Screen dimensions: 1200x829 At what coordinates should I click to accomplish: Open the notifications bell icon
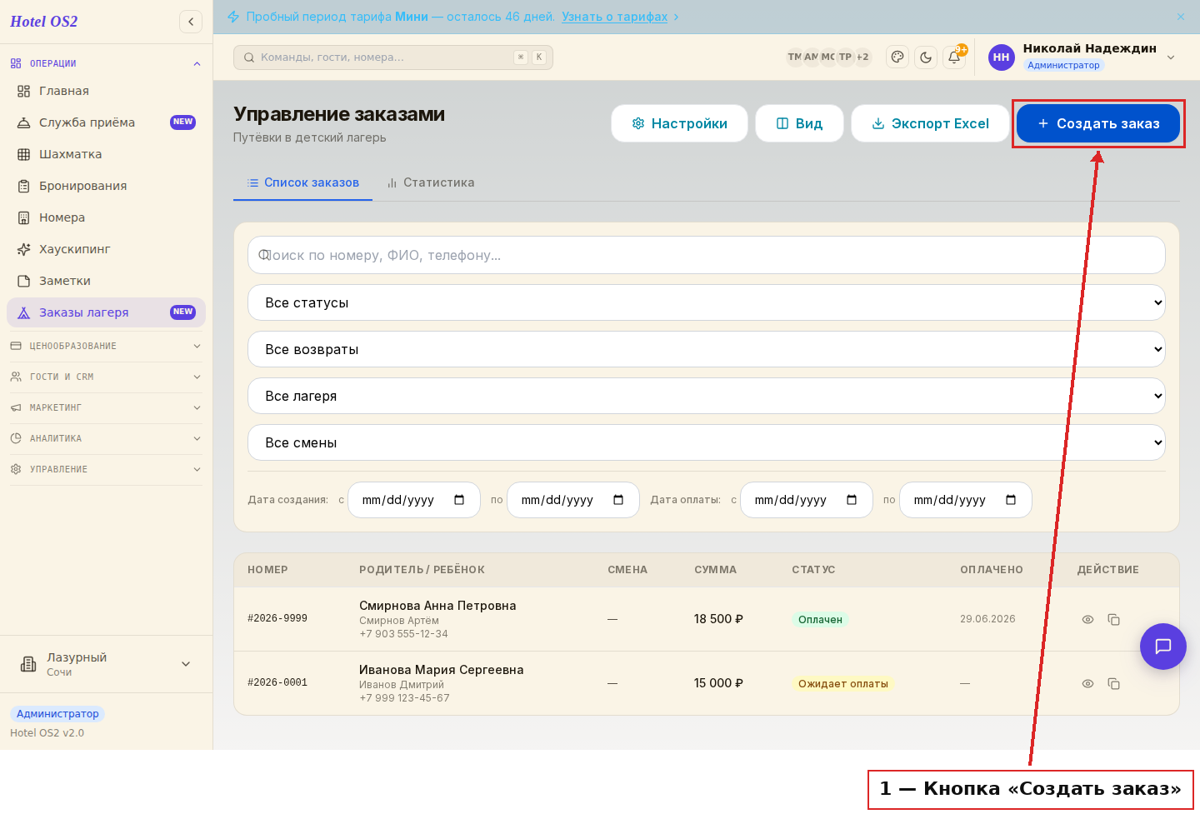[x=954, y=57]
